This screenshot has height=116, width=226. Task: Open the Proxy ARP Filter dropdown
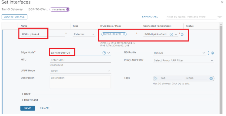[212, 61]
